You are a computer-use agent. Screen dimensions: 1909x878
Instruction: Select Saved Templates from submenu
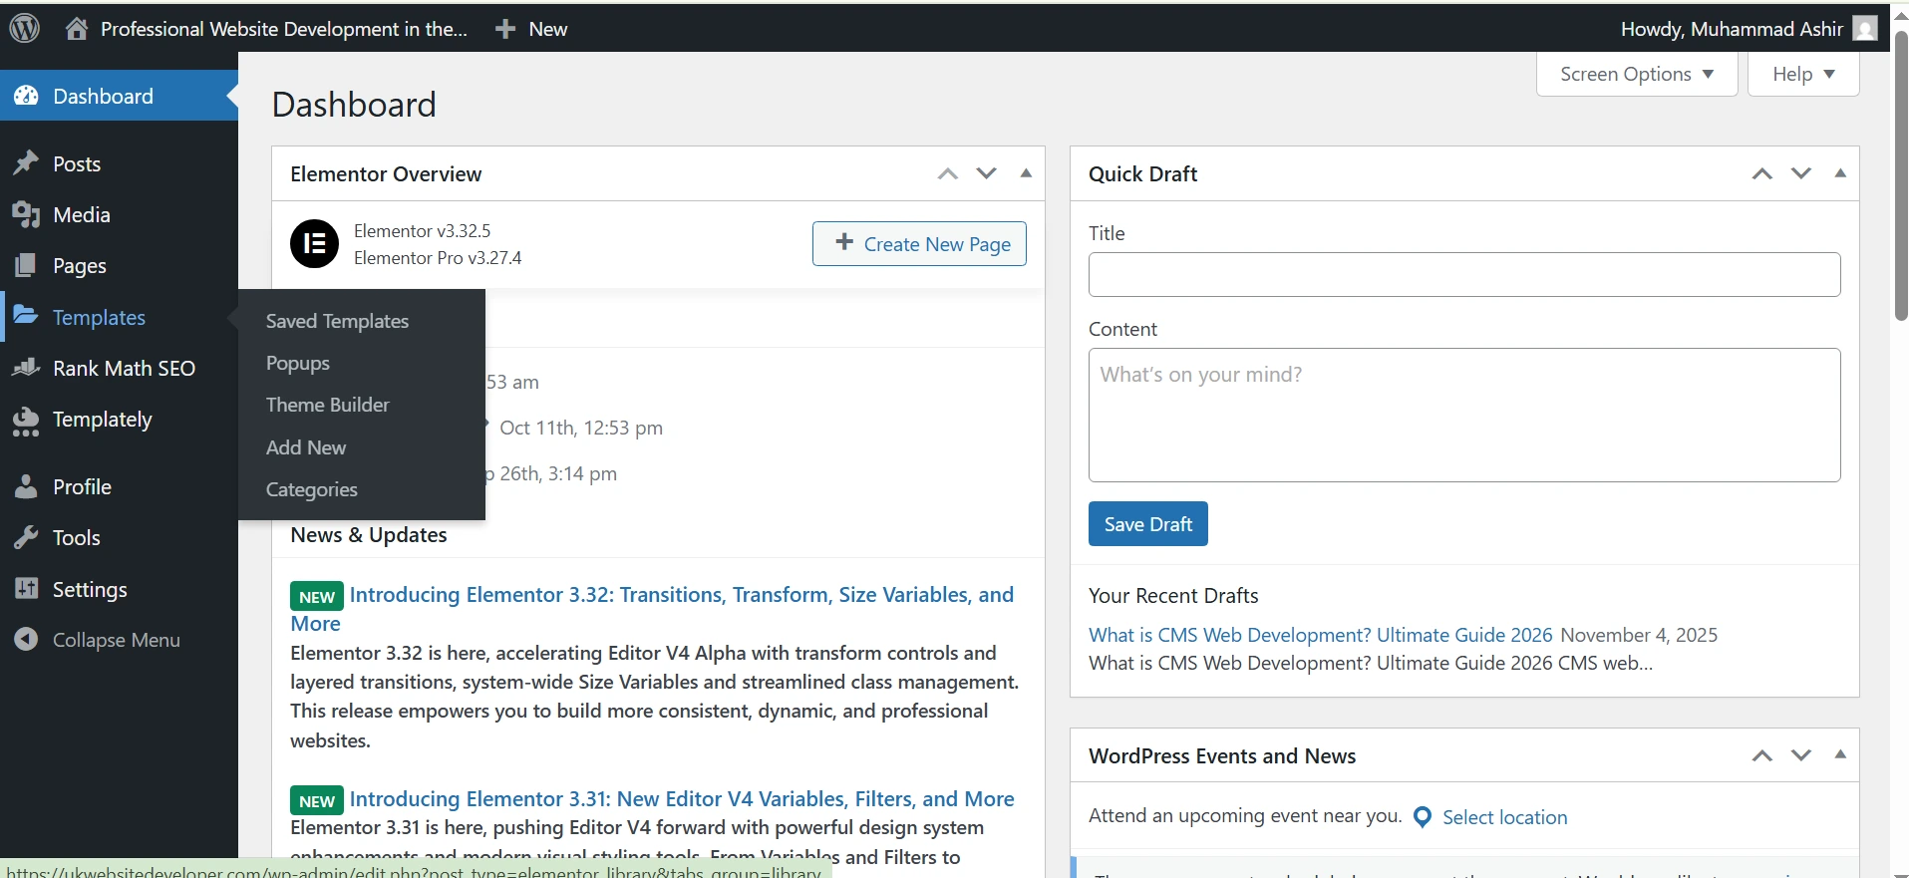(x=337, y=321)
